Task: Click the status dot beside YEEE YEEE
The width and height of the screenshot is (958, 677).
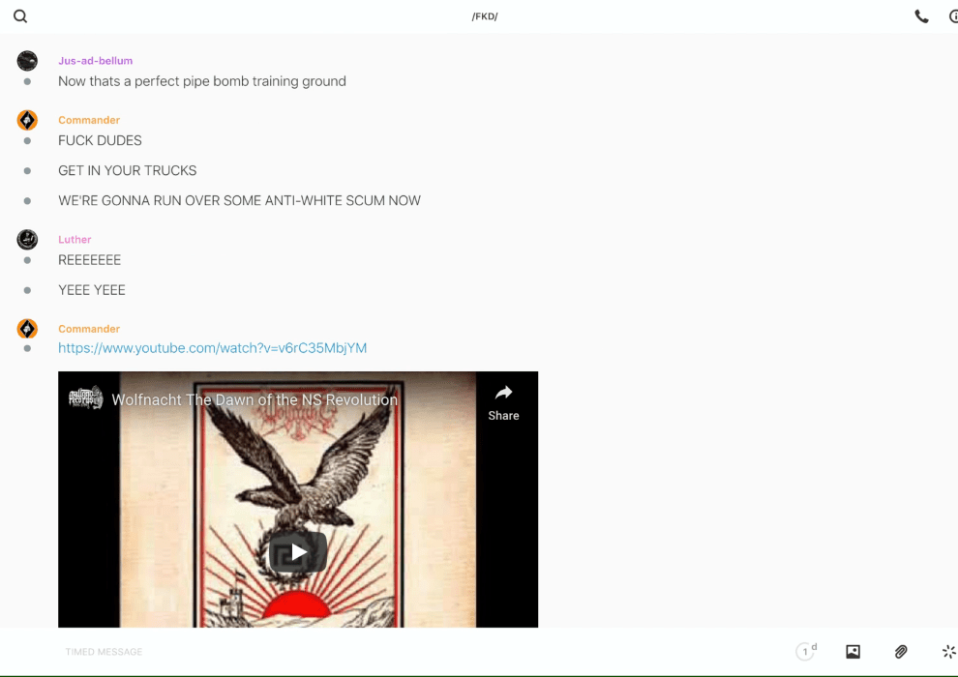Action: point(27,290)
